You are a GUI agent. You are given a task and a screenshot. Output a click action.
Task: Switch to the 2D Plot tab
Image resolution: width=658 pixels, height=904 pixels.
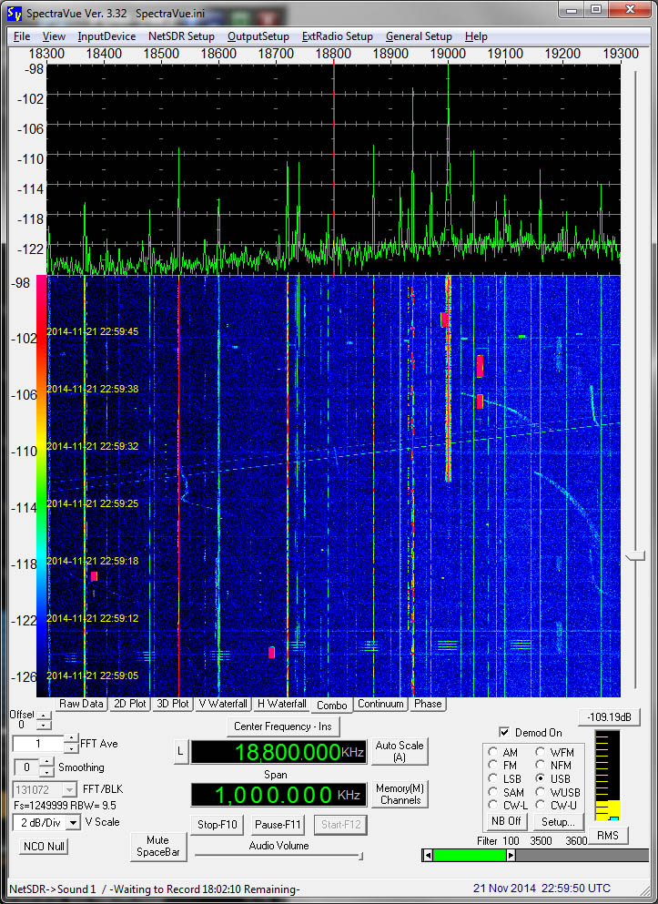(129, 704)
